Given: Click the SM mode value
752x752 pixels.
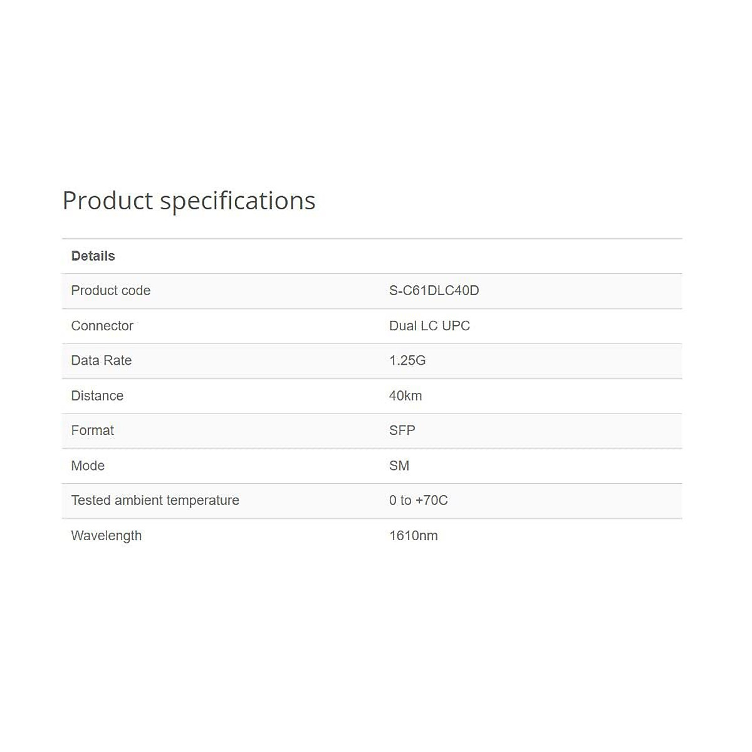Looking at the screenshot, I should pos(399,466).
